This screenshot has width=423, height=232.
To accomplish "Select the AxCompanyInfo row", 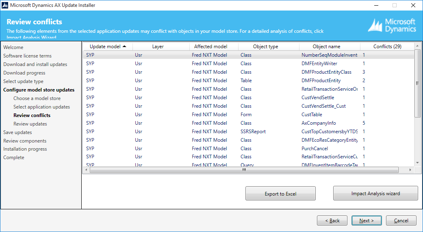I will point(248,123).
